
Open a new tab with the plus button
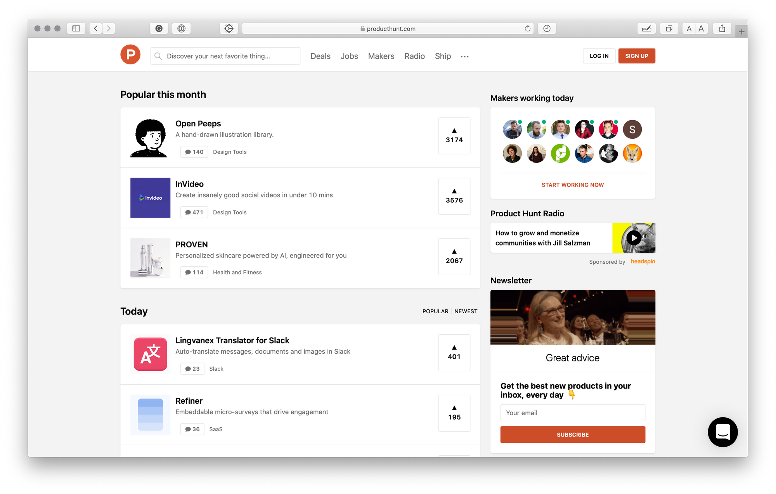pos(741,32)
